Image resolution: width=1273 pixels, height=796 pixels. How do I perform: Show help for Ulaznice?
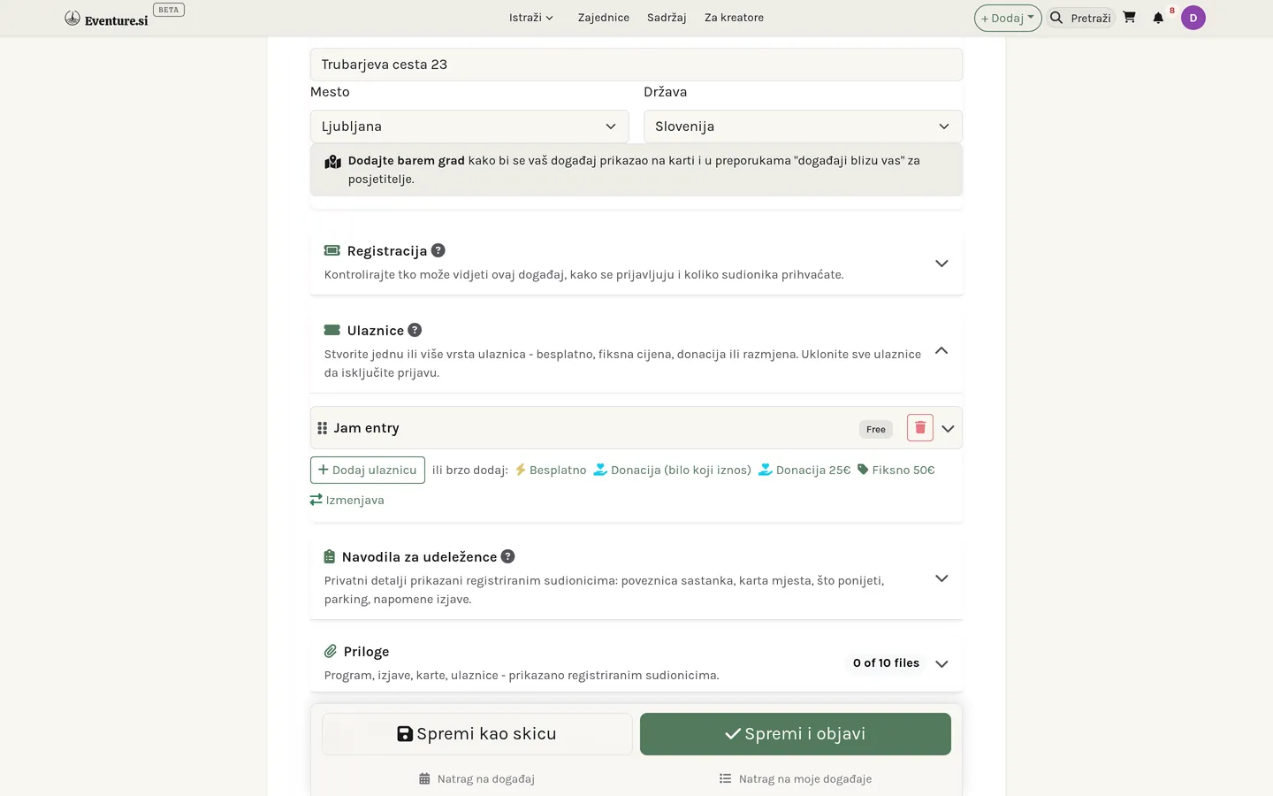pos(415,330)
